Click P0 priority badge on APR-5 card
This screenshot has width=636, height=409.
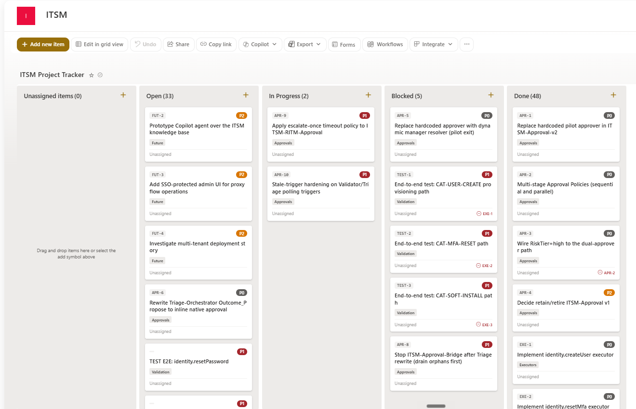[487, 115]
